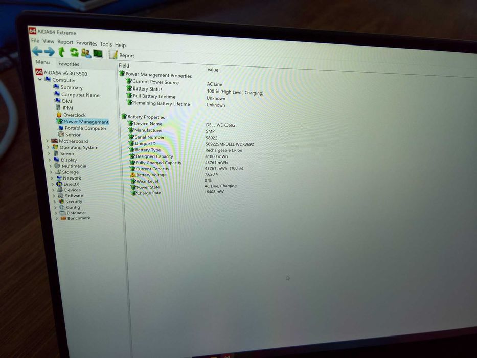Click the Forward arrow toolbar icon
Image resolution: width=477 pixels, height=358 pixels.
pos(49,52)
